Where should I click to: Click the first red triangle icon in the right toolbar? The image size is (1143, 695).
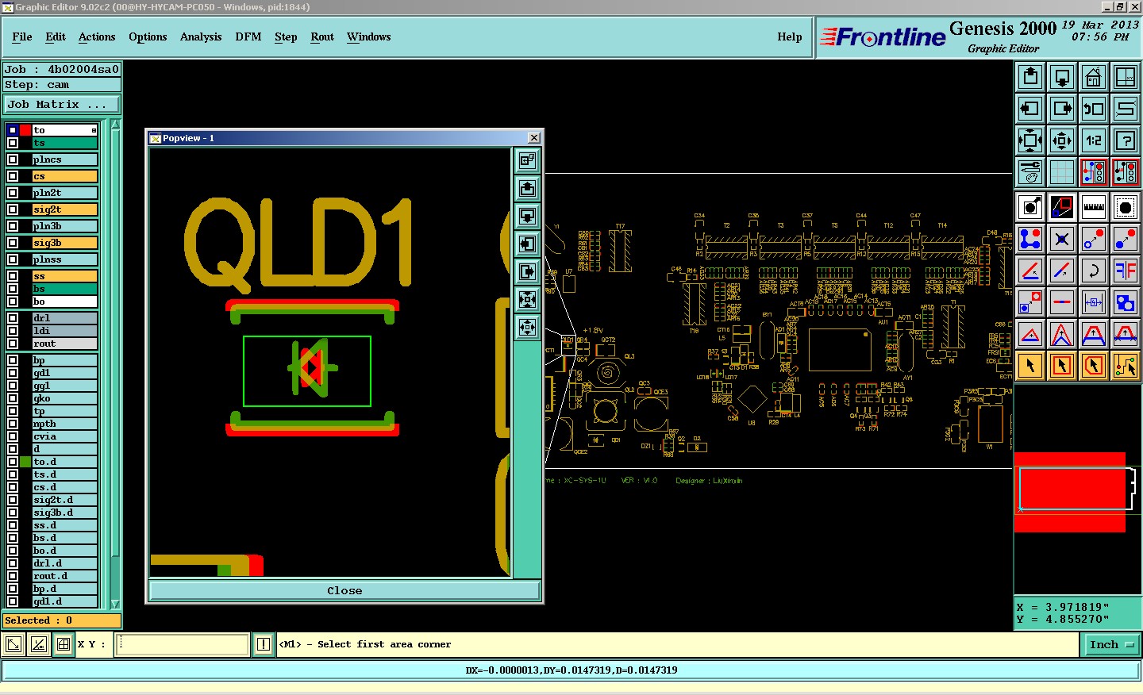(x=1030, y=334)
